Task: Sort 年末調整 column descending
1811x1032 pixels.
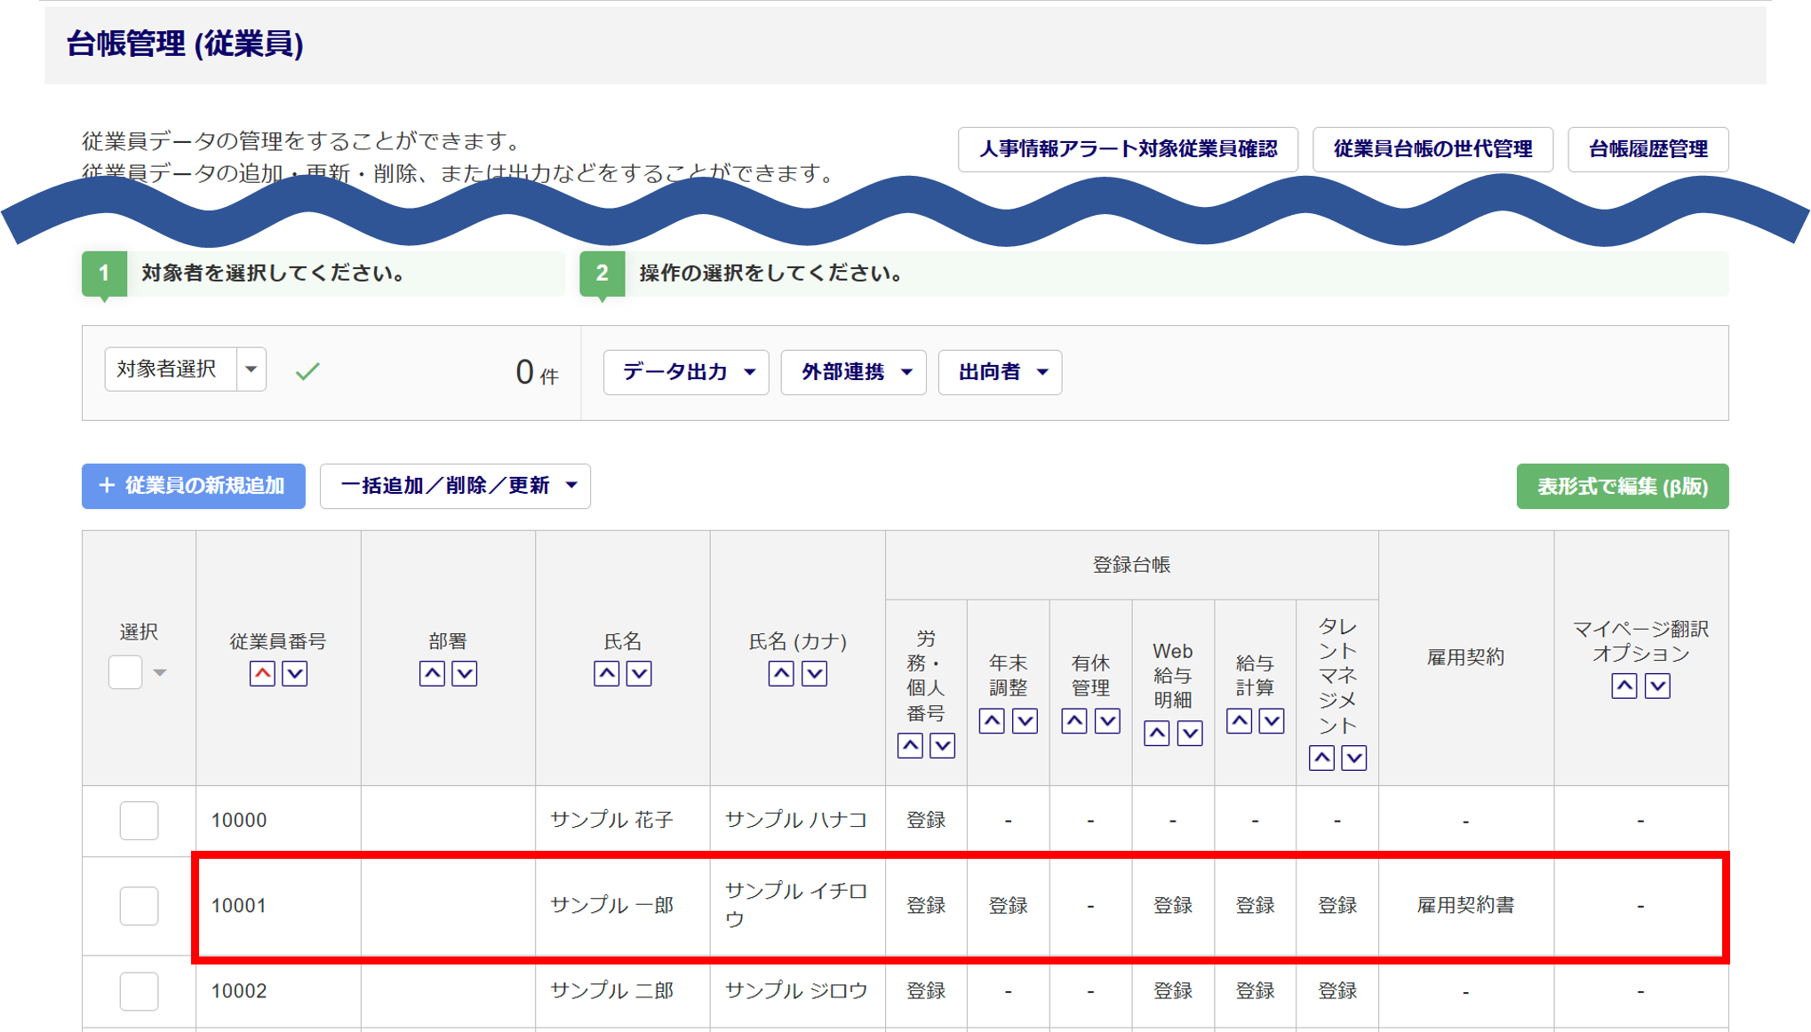Action: click(x=1025, y=721)
